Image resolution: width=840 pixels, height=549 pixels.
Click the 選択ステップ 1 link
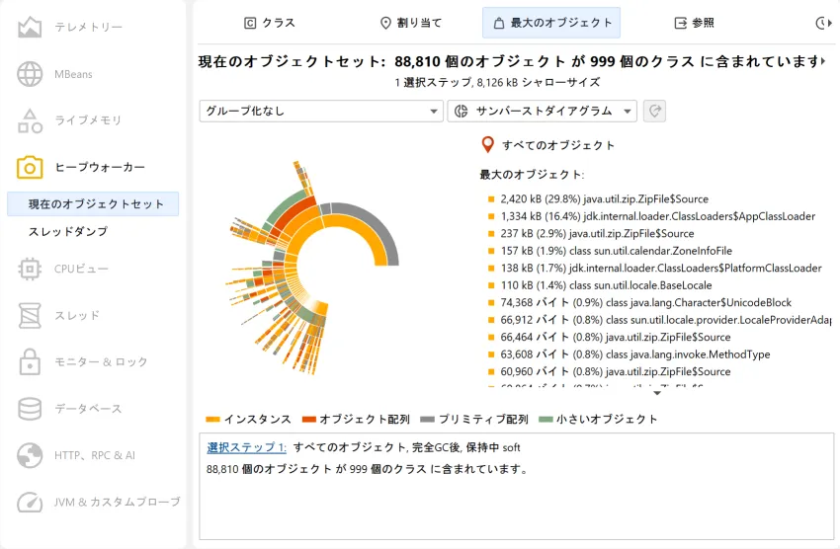tap(246, 447)
